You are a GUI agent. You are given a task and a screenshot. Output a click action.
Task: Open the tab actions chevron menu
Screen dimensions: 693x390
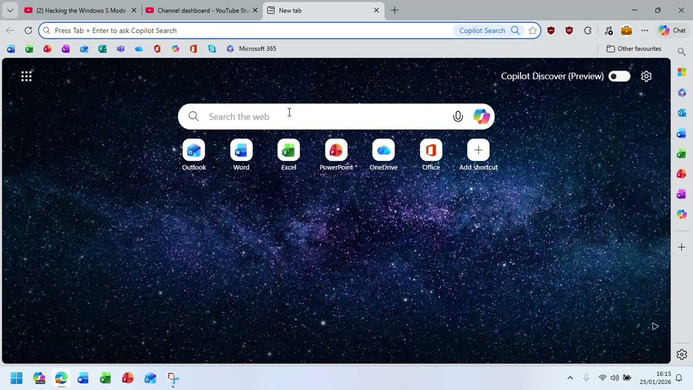pos(10,10)
